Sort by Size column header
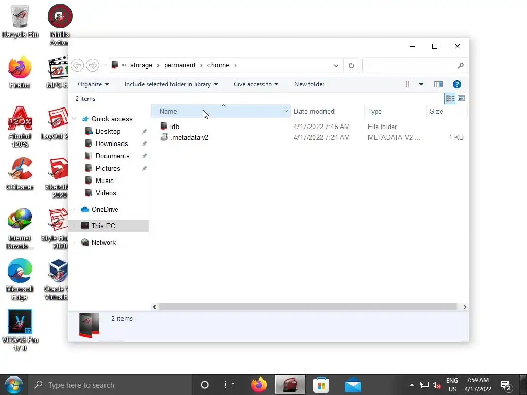 447,111
